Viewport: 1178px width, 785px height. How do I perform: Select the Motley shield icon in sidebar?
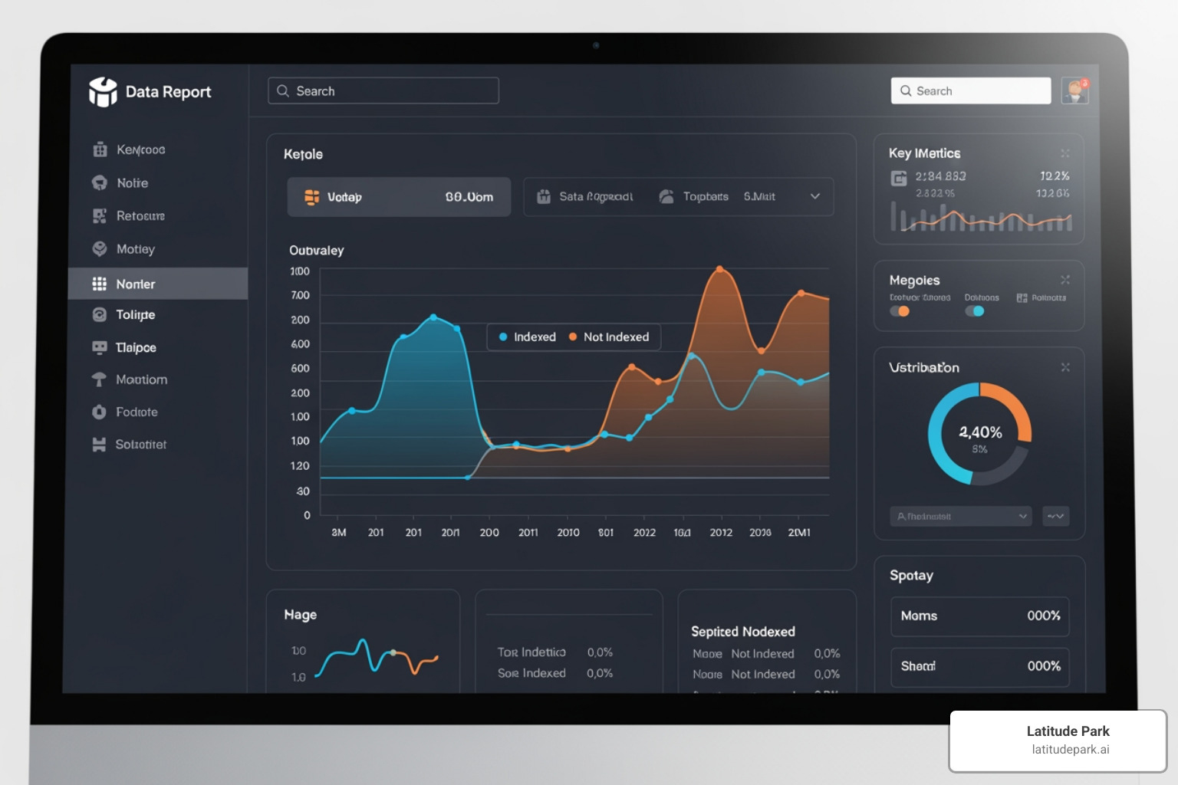tap(100, 249)
